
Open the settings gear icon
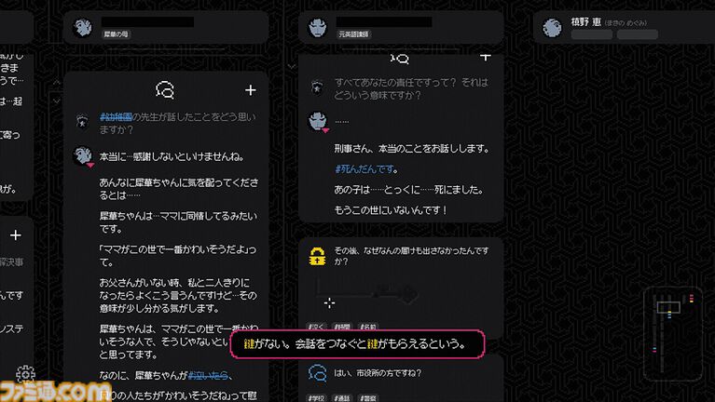coord(25,374)
